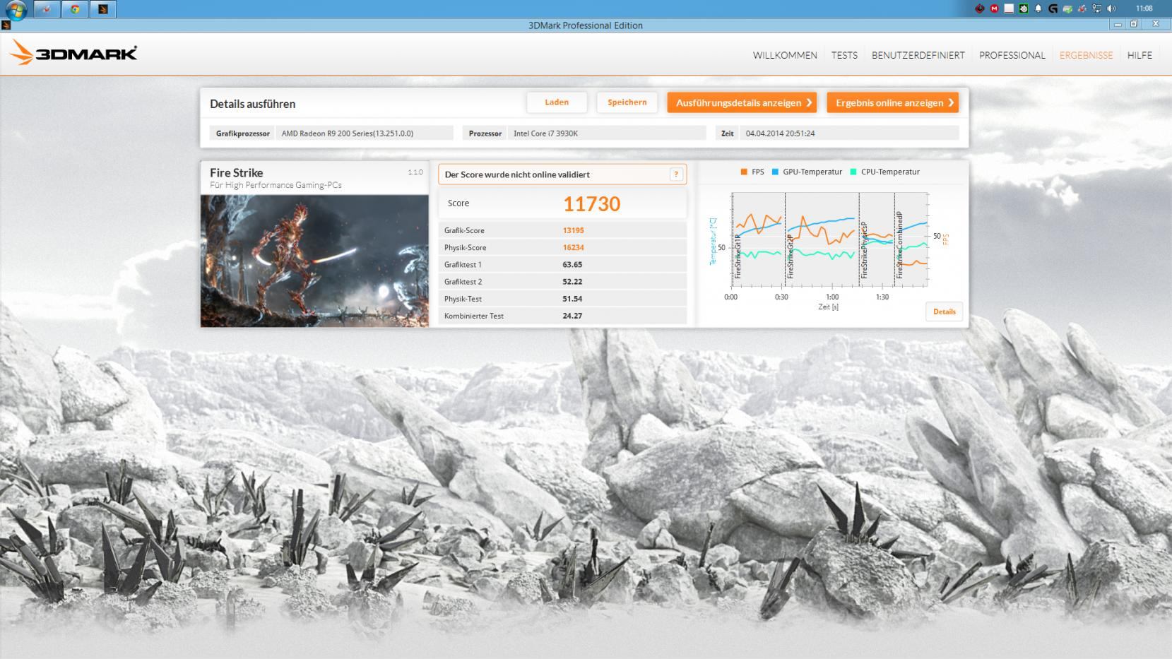Image resolution: width=1172 pixels, height=659 pixels.
Task: Click Ausführungsdetails anzeigen button
Action: coord(742,102)
